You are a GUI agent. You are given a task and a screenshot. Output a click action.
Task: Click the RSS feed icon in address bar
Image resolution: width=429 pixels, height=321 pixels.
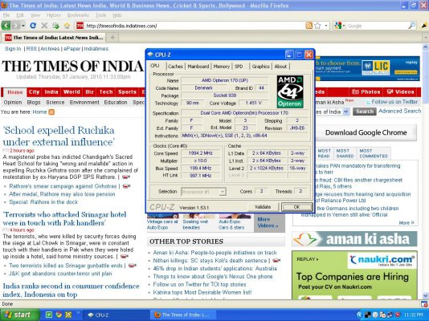308,26
